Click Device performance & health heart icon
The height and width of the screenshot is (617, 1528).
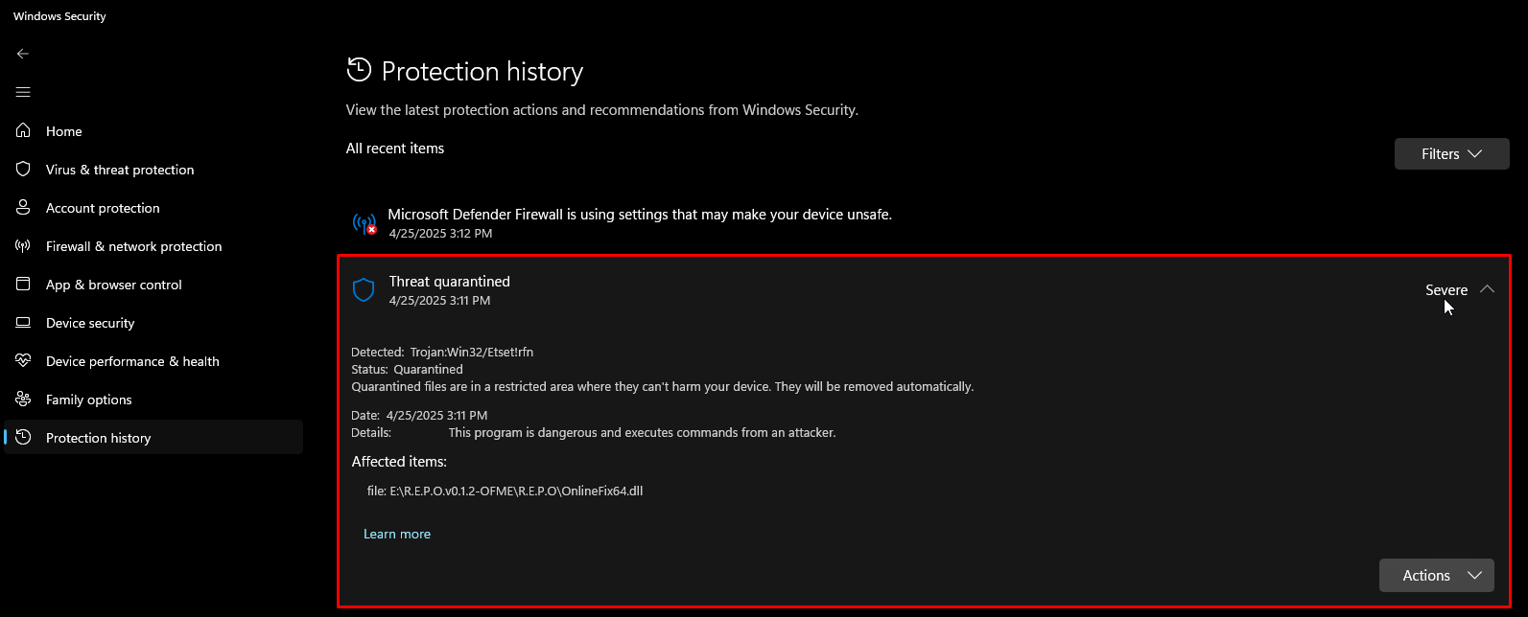click(x=24, y=361)
